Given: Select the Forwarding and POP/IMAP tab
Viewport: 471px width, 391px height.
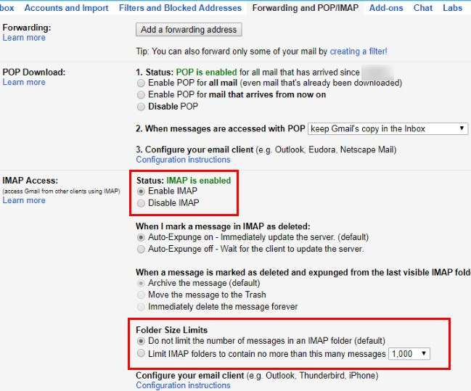Looking at the screenshot, I should 306,8.
